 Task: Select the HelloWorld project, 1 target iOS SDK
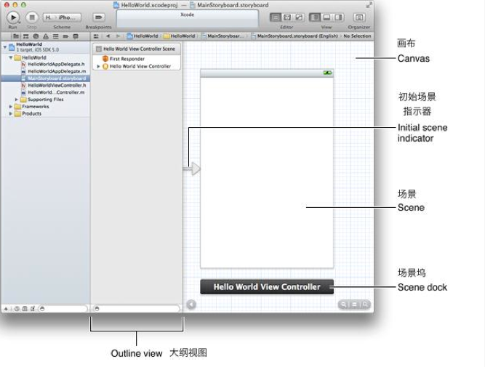46,47
